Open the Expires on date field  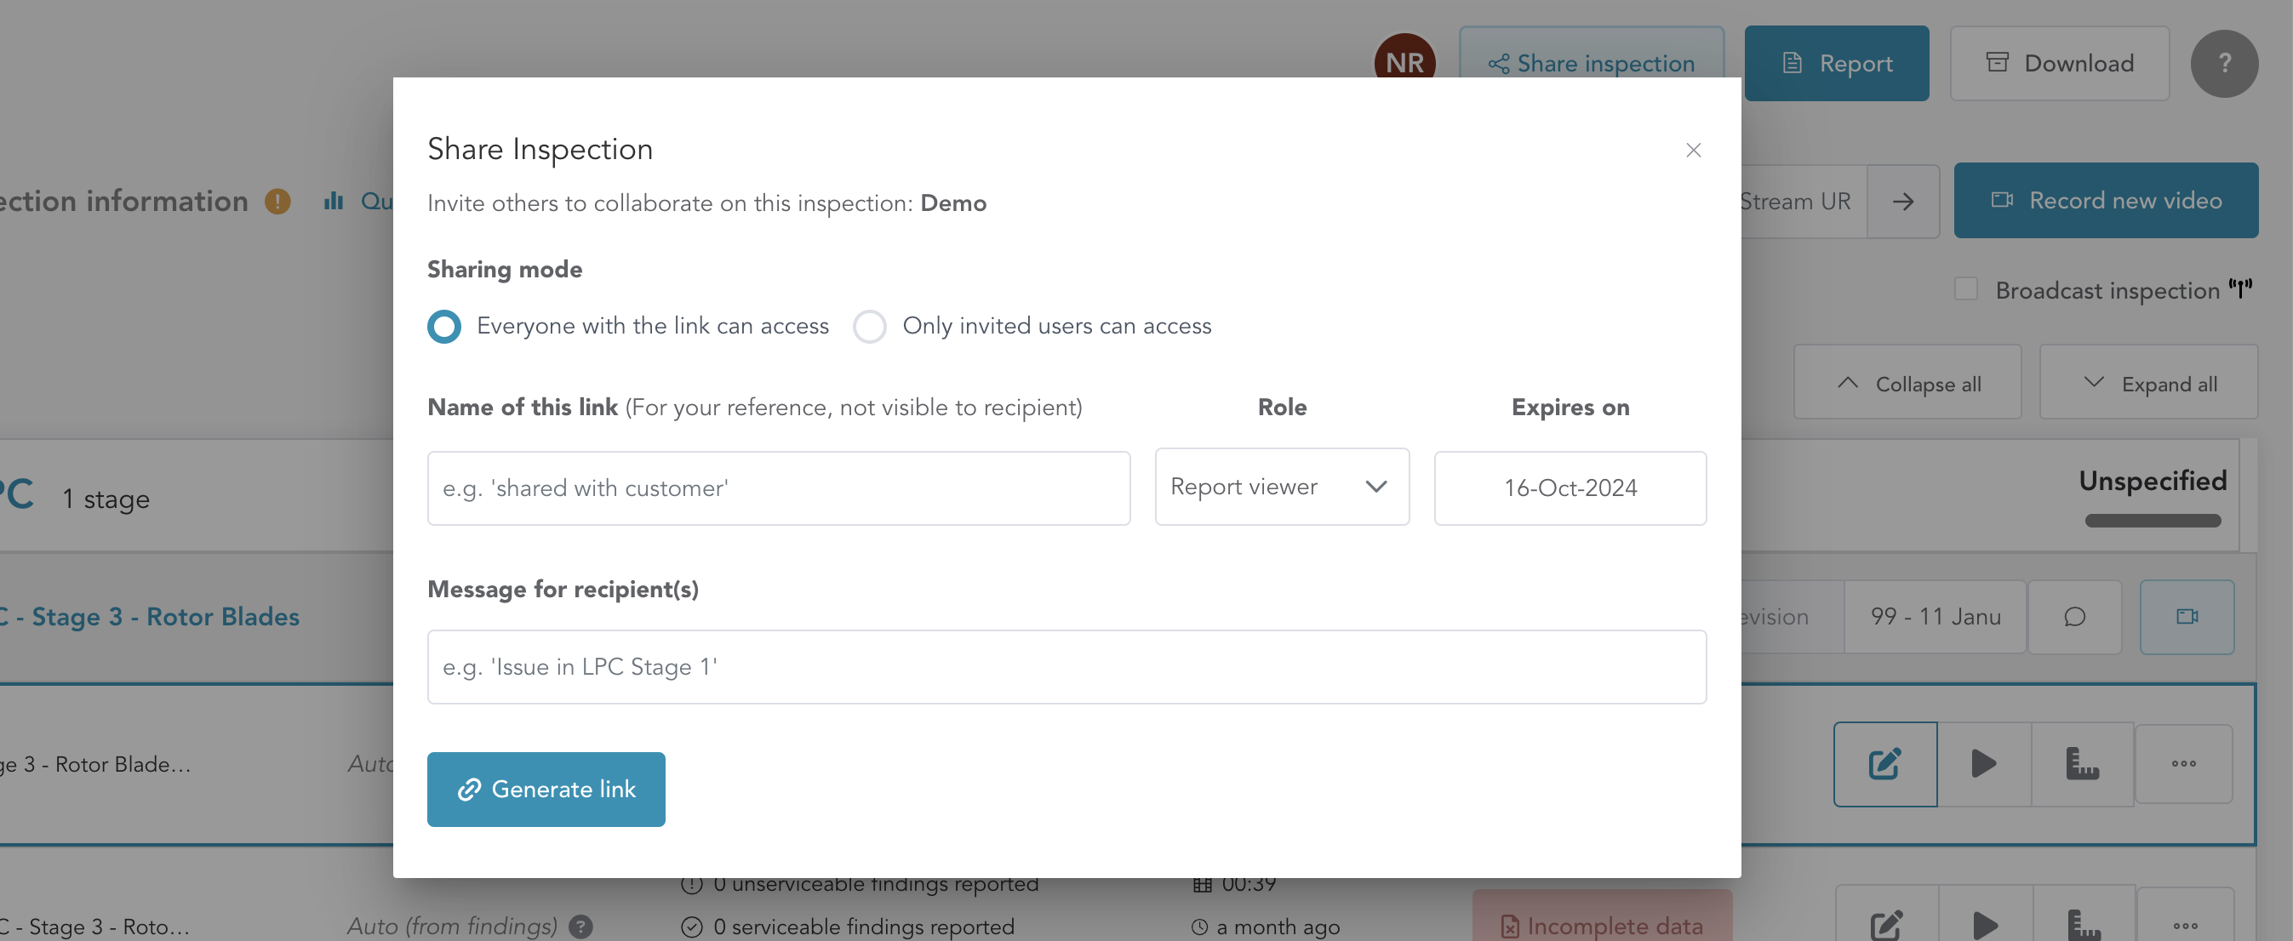[1570, 488]
